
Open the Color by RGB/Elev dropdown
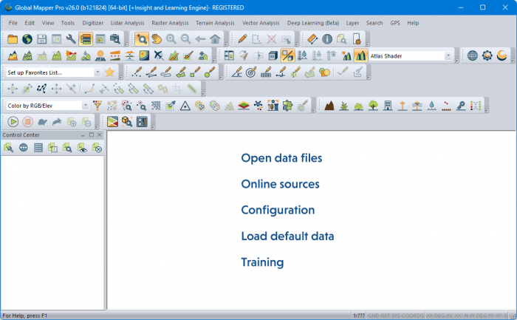tap(85, 106)
